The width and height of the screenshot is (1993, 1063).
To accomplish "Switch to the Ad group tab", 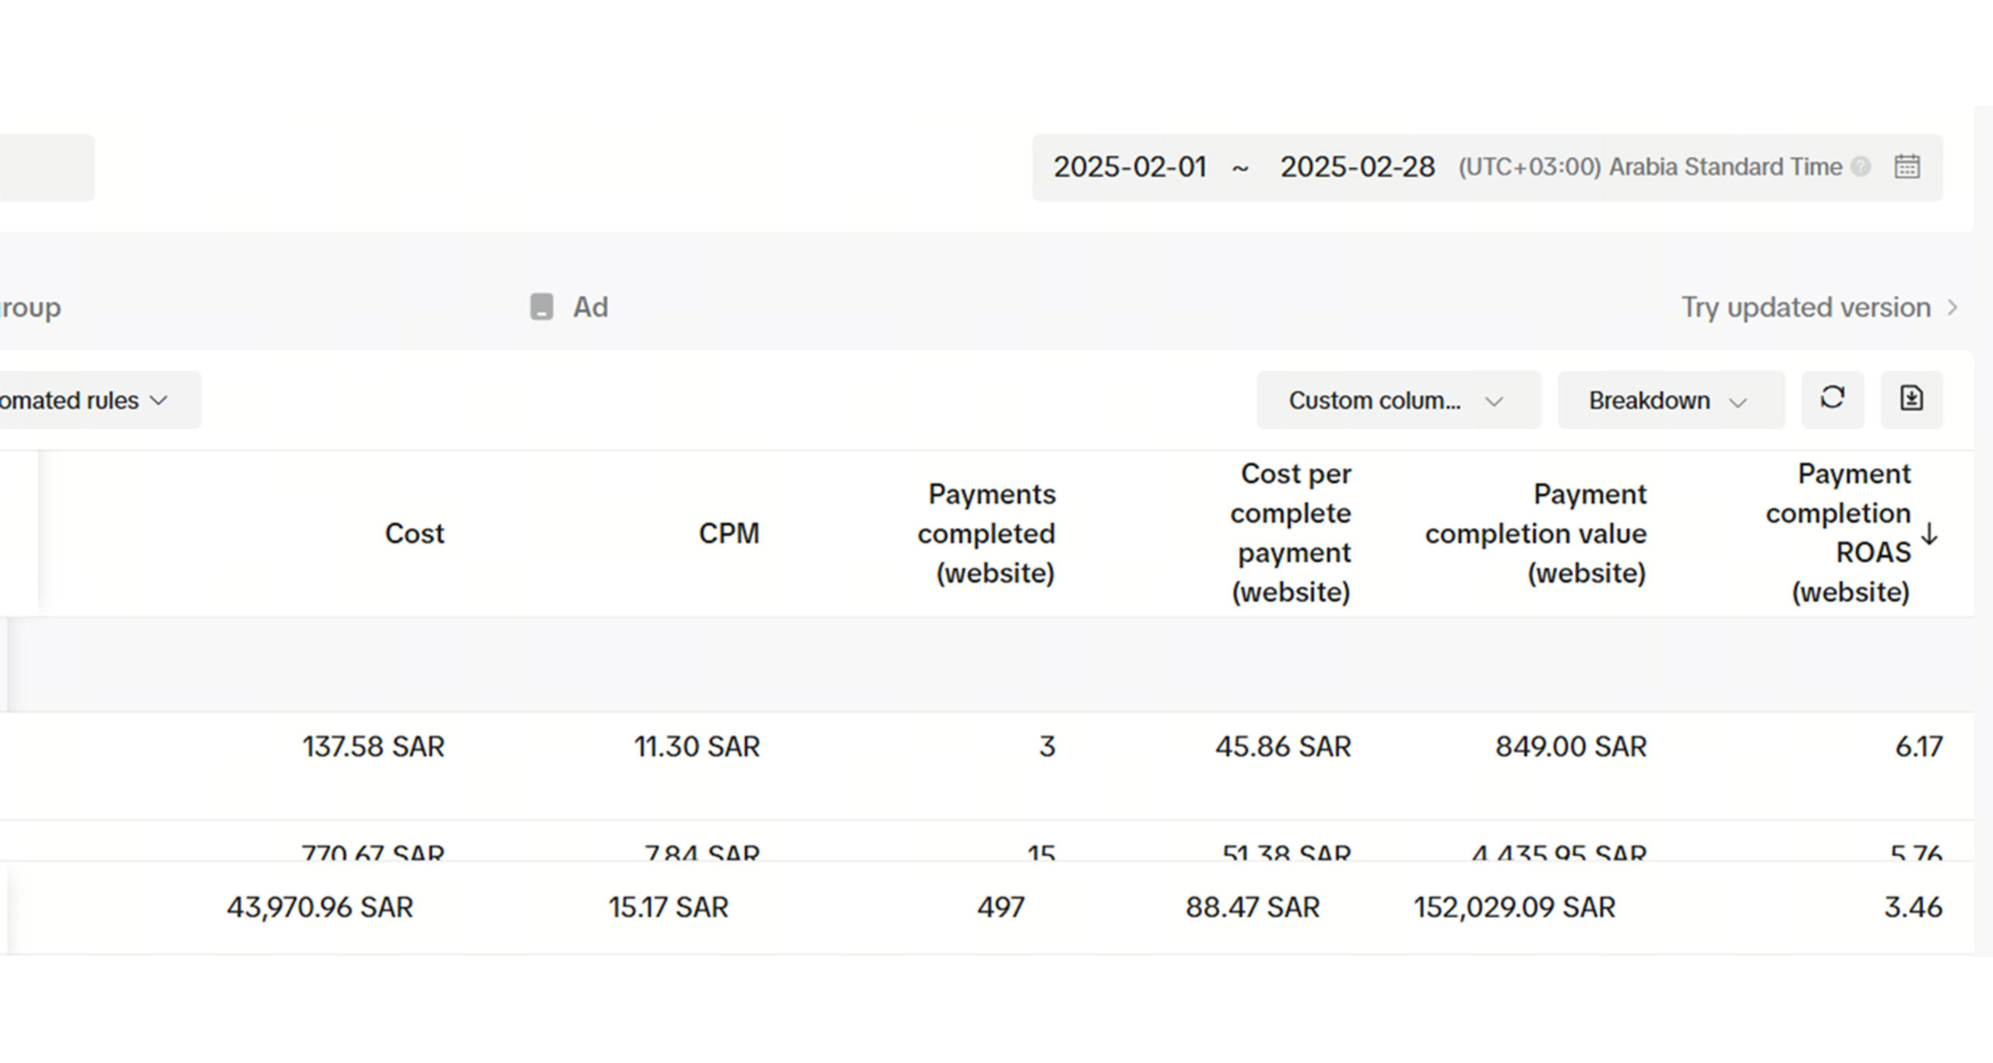I will click(30, 307).
